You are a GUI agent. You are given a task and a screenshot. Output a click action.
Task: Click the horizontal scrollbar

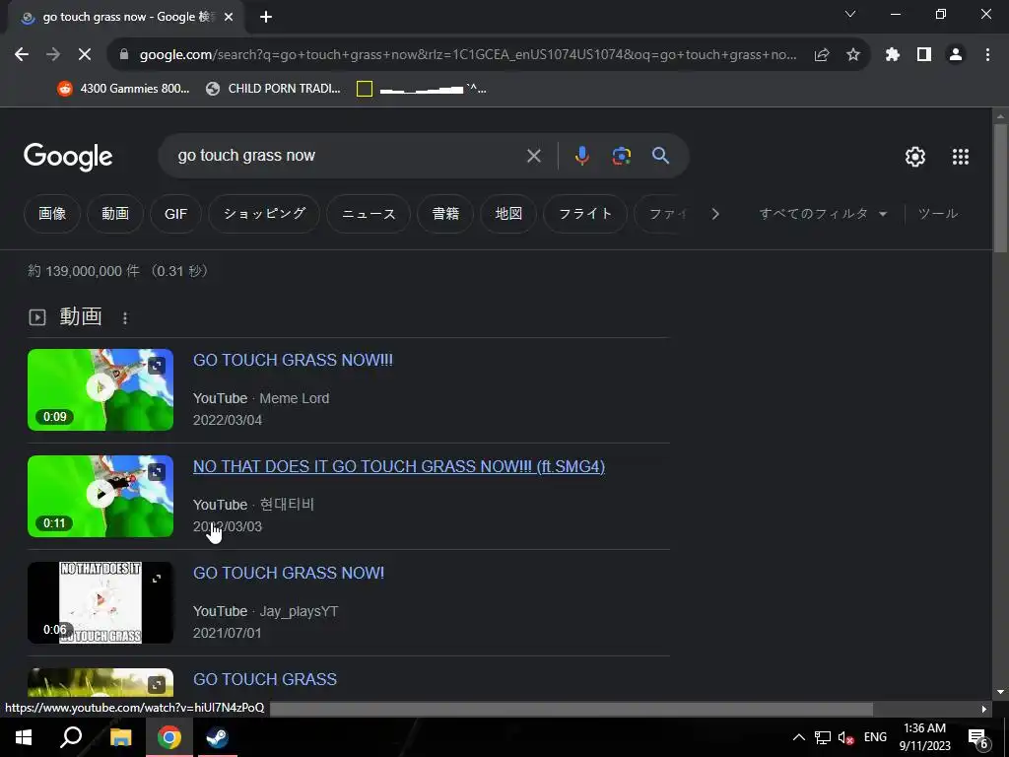point(571,709)
